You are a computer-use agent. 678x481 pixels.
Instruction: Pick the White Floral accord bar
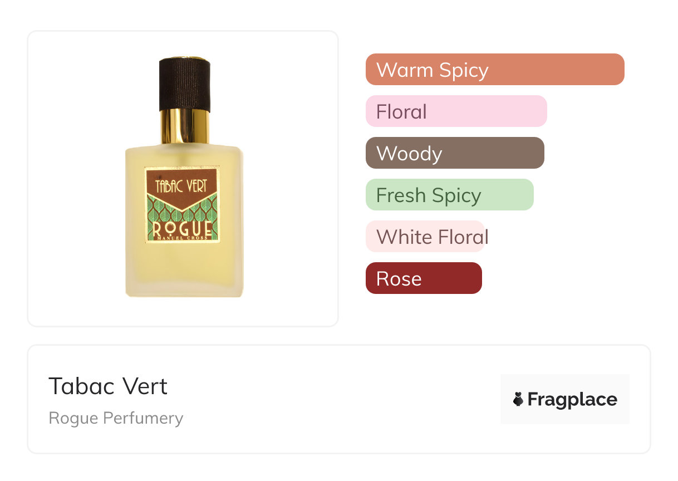click(425, 237)
